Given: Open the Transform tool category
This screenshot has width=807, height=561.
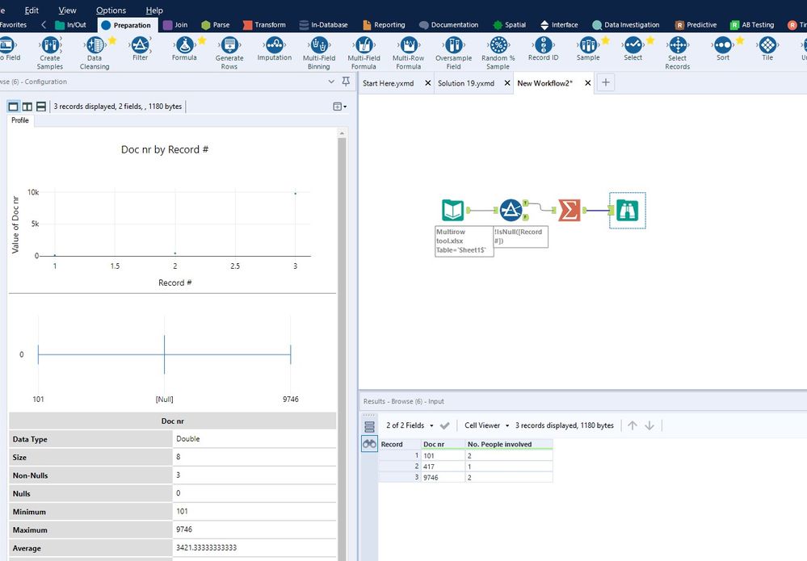Looking at the screenshot, I should (264, 25).
